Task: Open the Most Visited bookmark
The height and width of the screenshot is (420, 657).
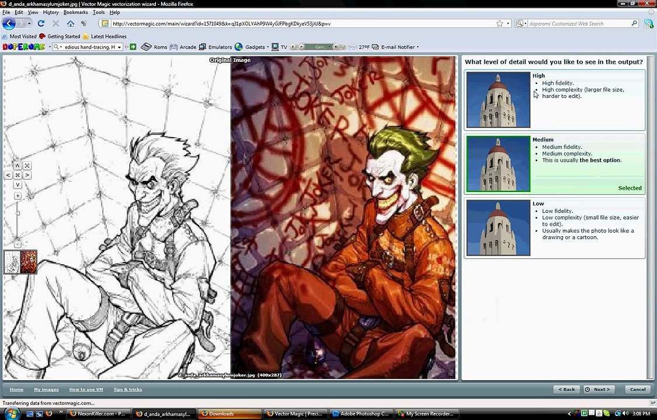Action: (19, 36)
